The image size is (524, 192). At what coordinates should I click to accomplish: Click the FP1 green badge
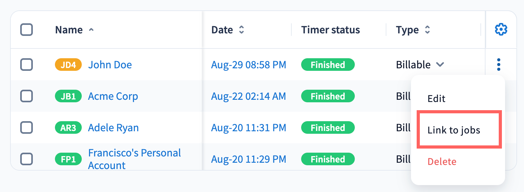tap(68, 159)
